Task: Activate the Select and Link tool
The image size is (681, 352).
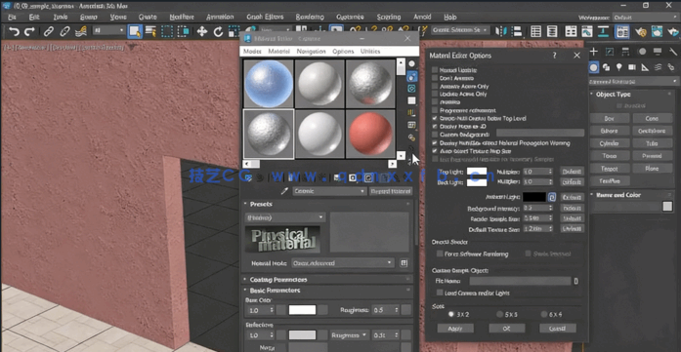Action: coord(48,31)
